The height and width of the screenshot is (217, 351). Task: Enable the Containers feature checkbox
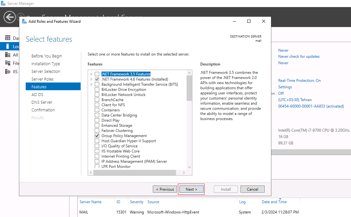pos(97,110)
